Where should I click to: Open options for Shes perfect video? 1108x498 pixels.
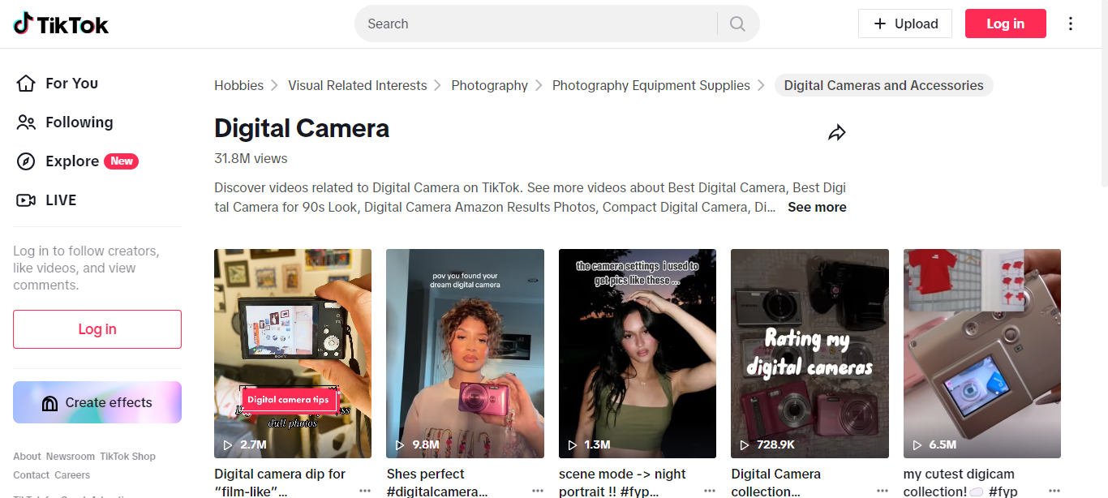coord(537,491)
